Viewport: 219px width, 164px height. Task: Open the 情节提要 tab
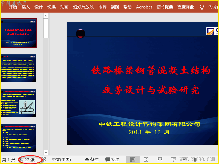[165, 7]
